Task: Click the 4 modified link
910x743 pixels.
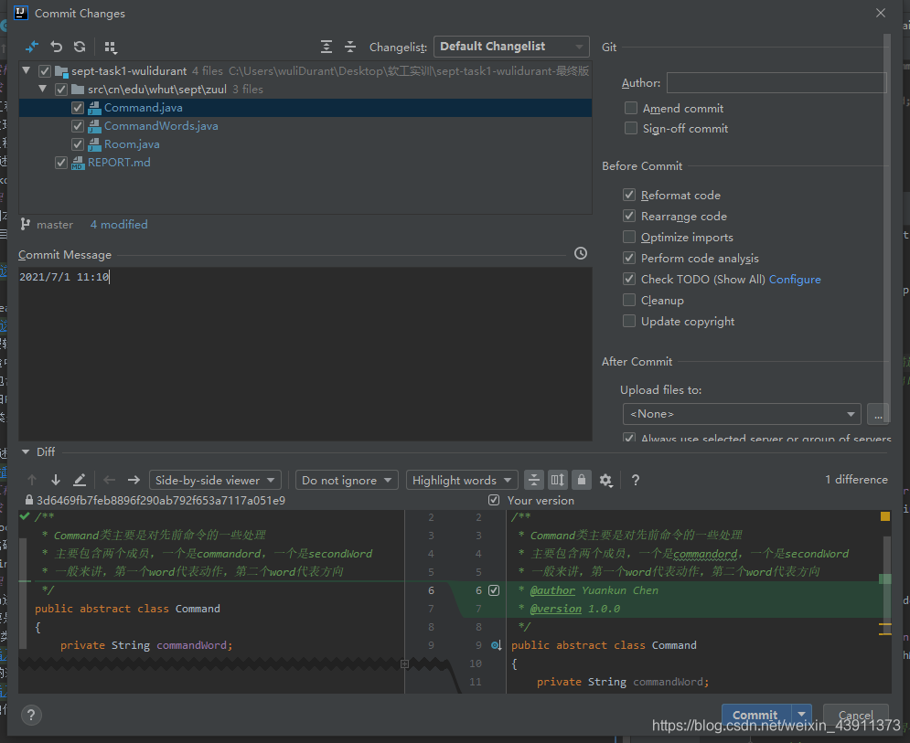Action: (x=119, y=225)
